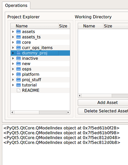The height and width of the screenshot is (165, 128).
Task: Expand the curr_ops_items folder
Action: pos(13,48)
